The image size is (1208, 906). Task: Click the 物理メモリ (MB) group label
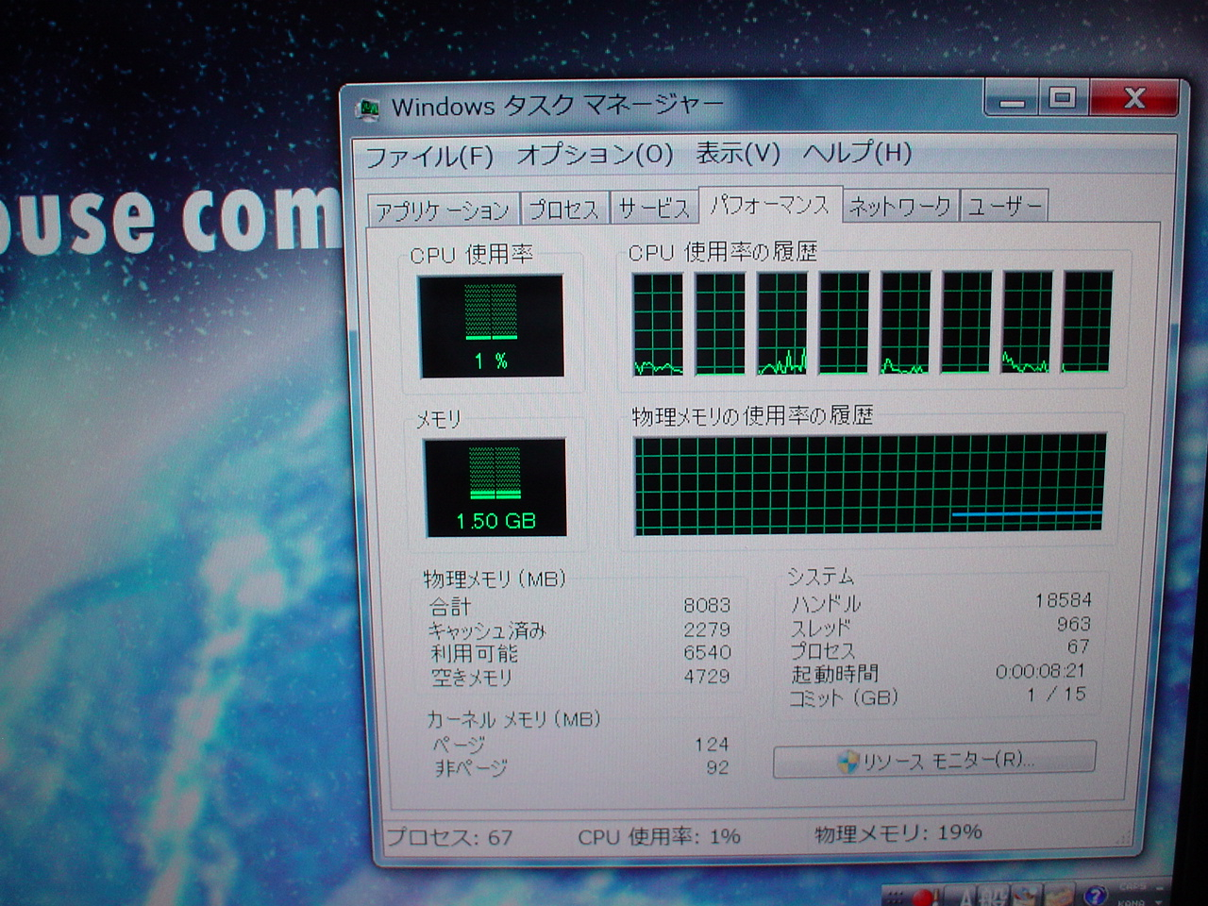[x=495, y=579]
